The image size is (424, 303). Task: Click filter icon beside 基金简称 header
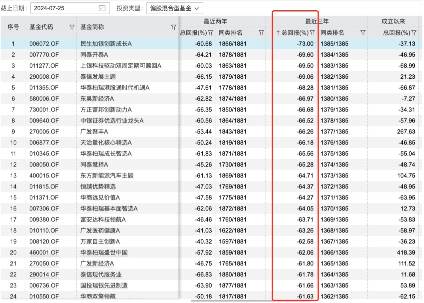173,27
